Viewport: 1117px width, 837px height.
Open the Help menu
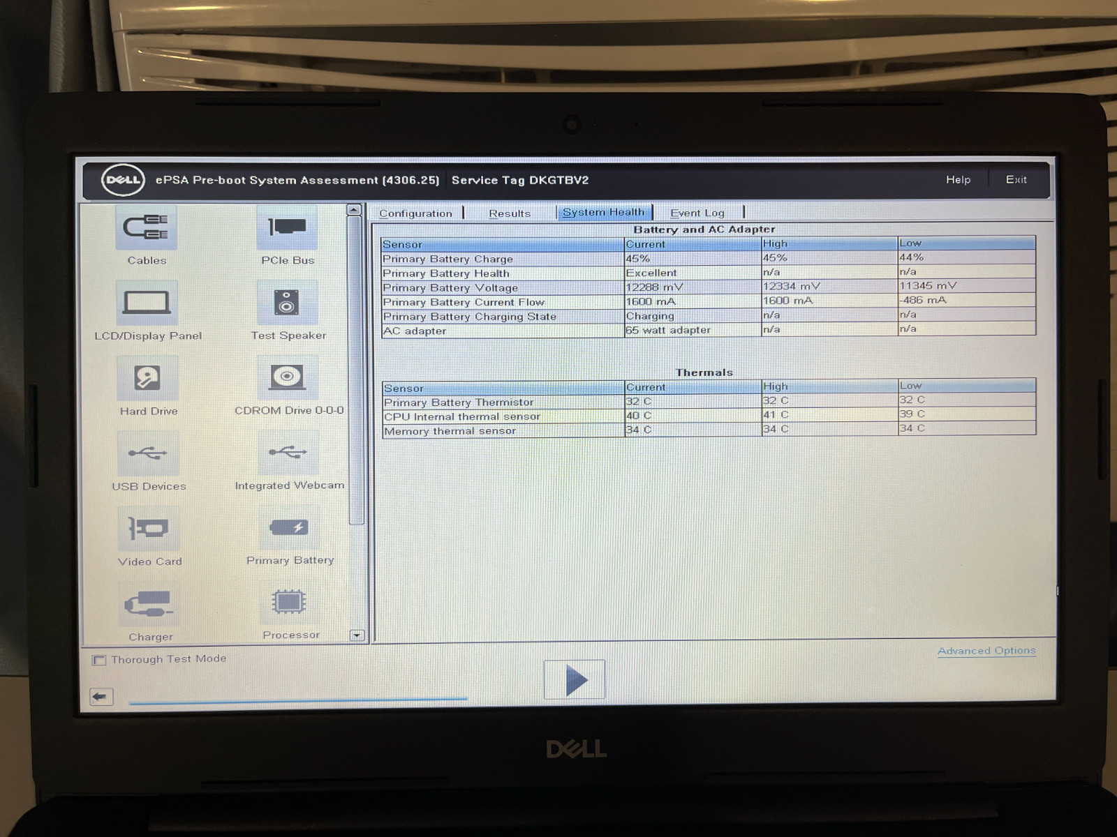point(958,179)
